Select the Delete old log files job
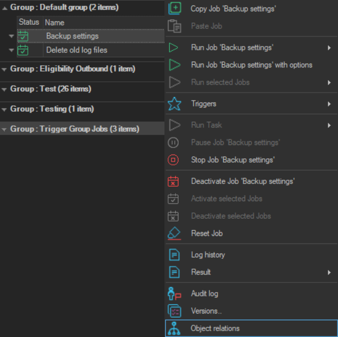Image resolution: width=338 pixels, height=337 pixels. 76,50
